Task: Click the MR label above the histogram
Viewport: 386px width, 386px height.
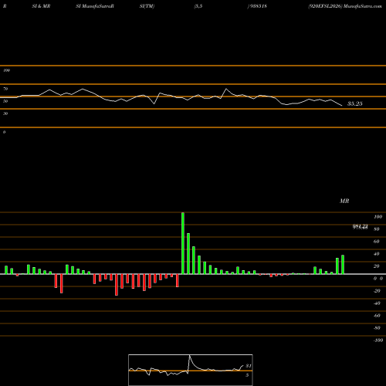Action: 344,201
